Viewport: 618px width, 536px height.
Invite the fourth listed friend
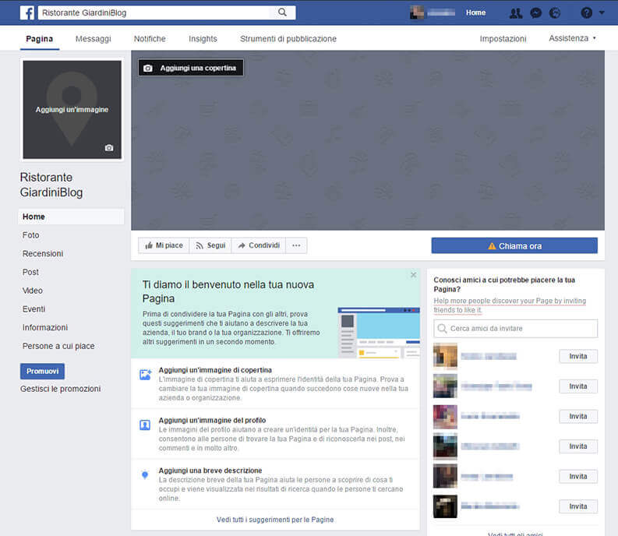(x=578, y=446)
